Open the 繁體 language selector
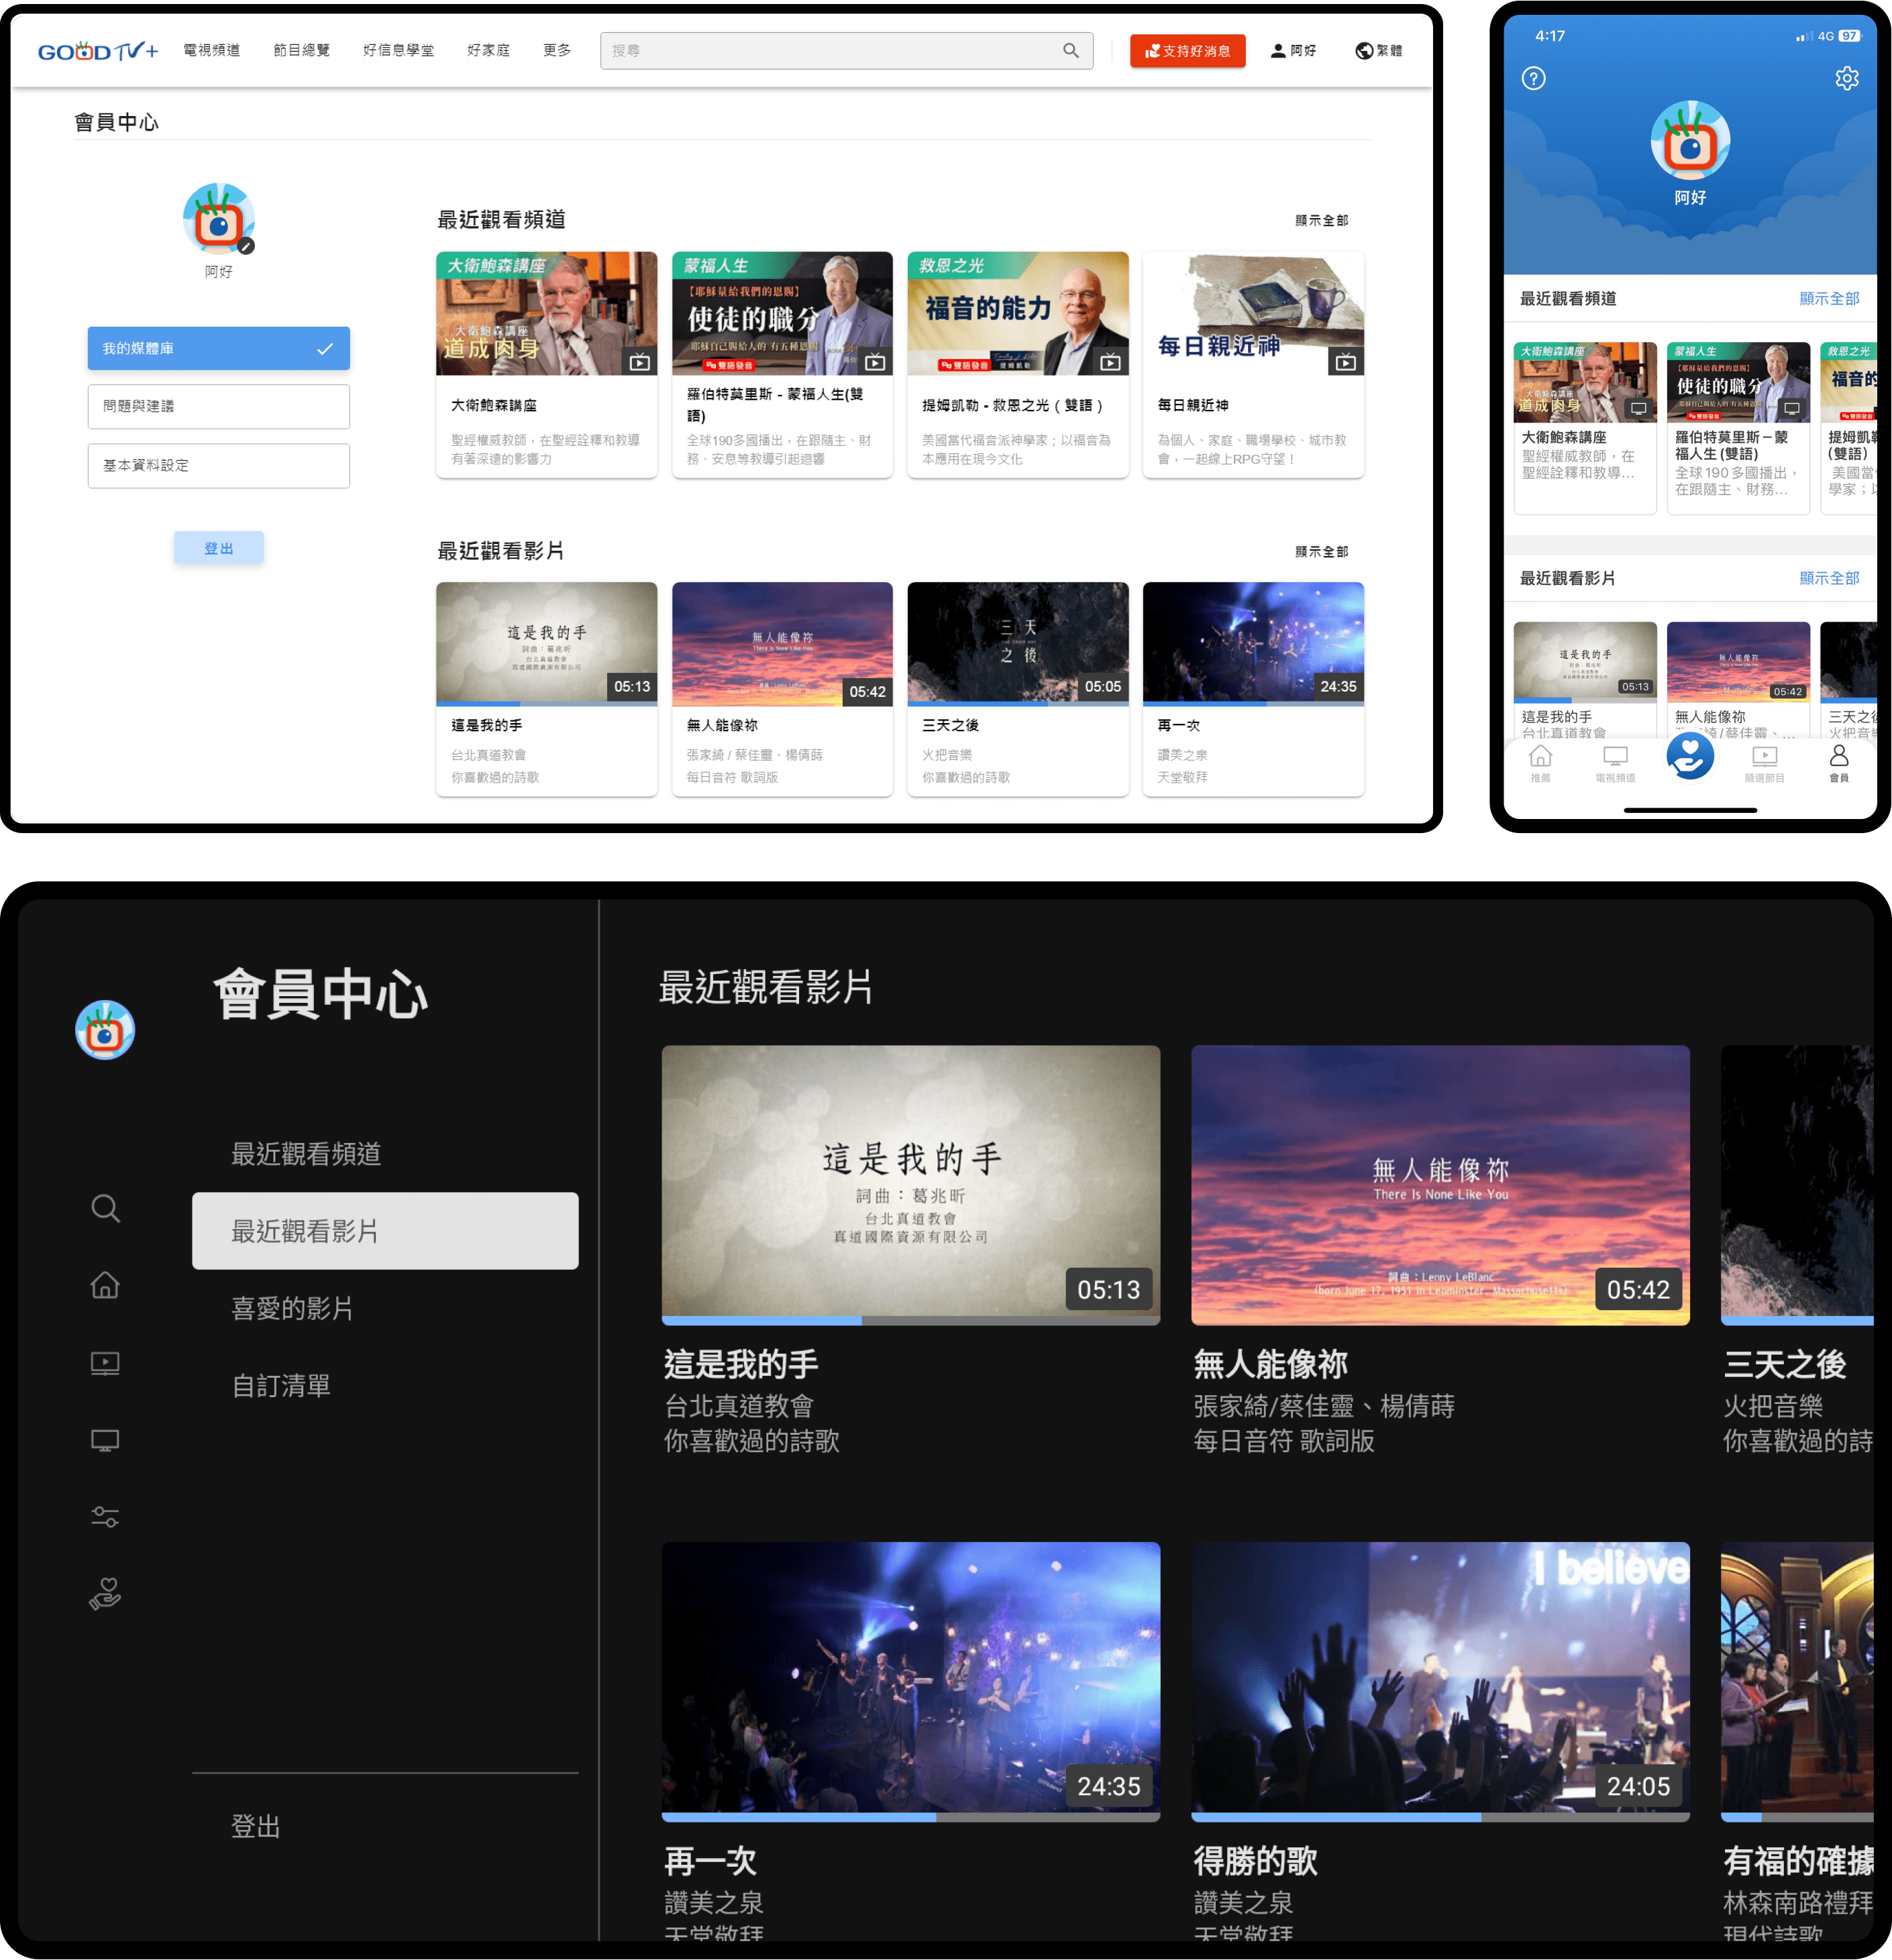1892x1960 pixels. (1378, 50)
